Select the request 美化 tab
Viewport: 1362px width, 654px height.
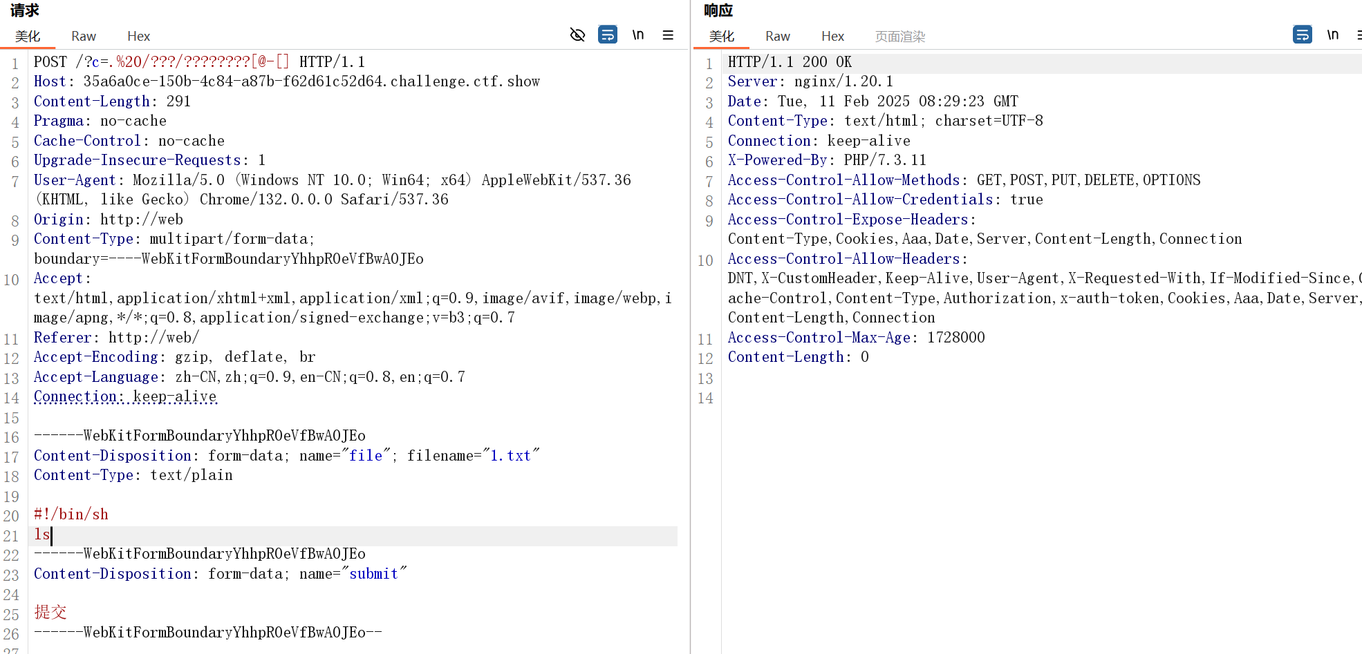point(28,36)
